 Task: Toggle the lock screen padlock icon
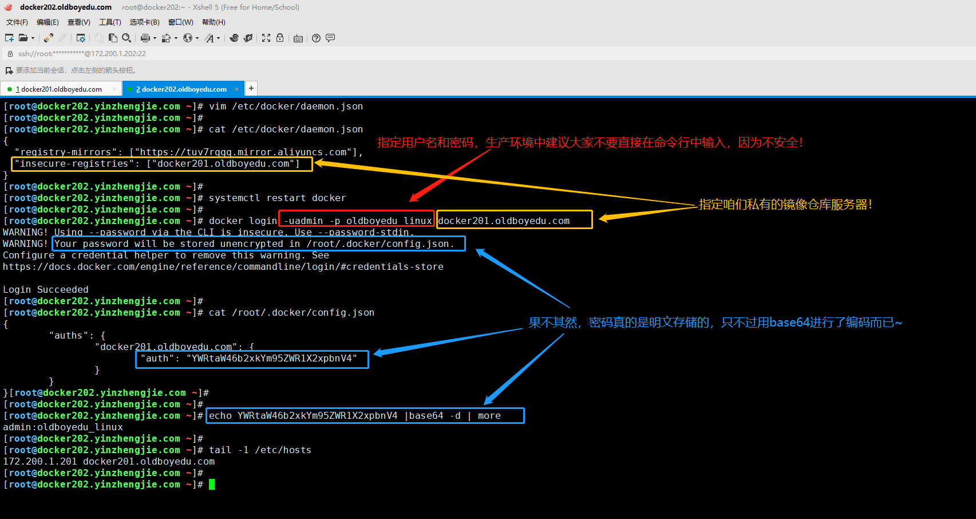point(280,38)
